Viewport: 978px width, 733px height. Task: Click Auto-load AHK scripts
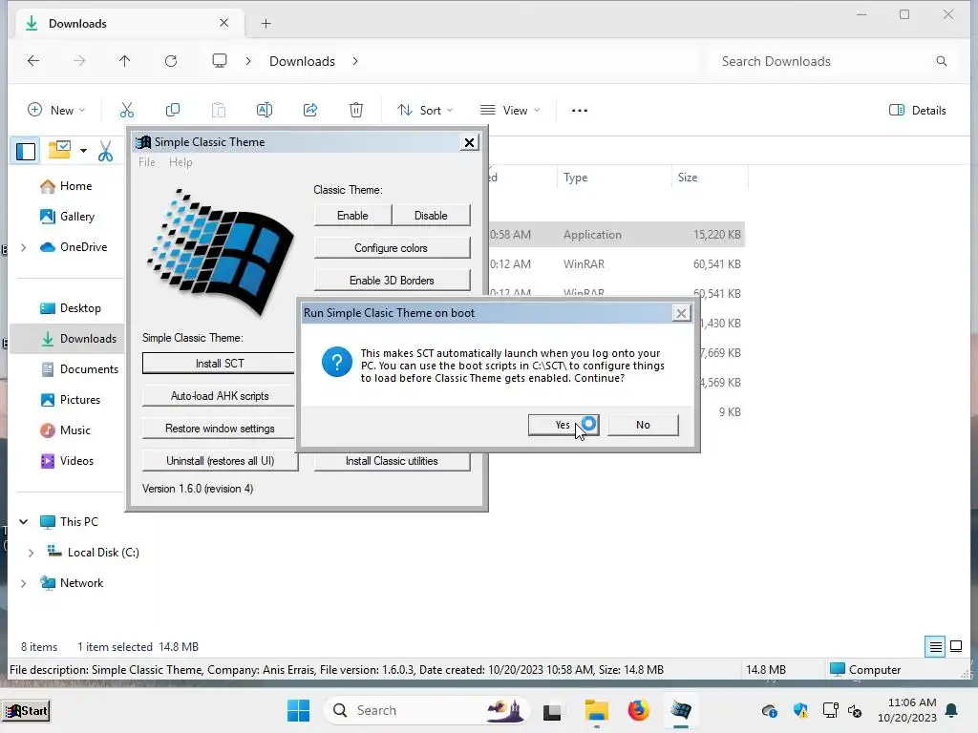pos(219,396)
